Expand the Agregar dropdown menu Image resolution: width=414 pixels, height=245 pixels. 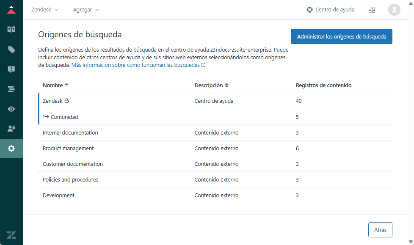[86, 10]
